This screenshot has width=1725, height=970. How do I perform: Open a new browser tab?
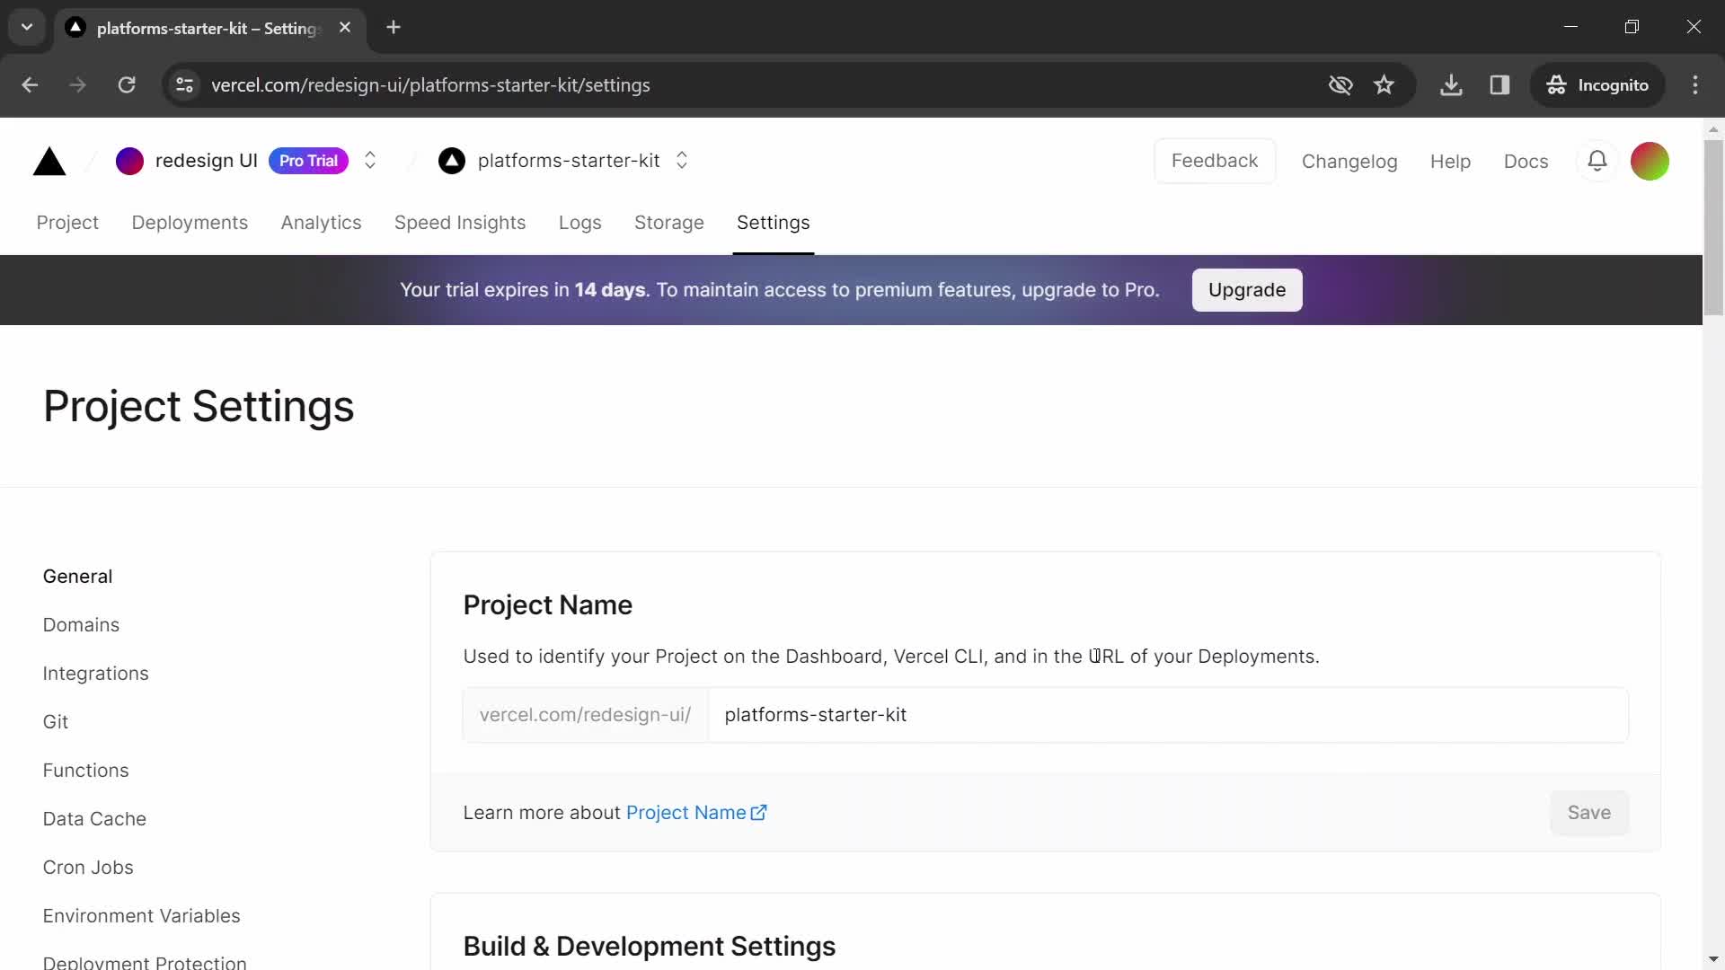coord(394,27)
